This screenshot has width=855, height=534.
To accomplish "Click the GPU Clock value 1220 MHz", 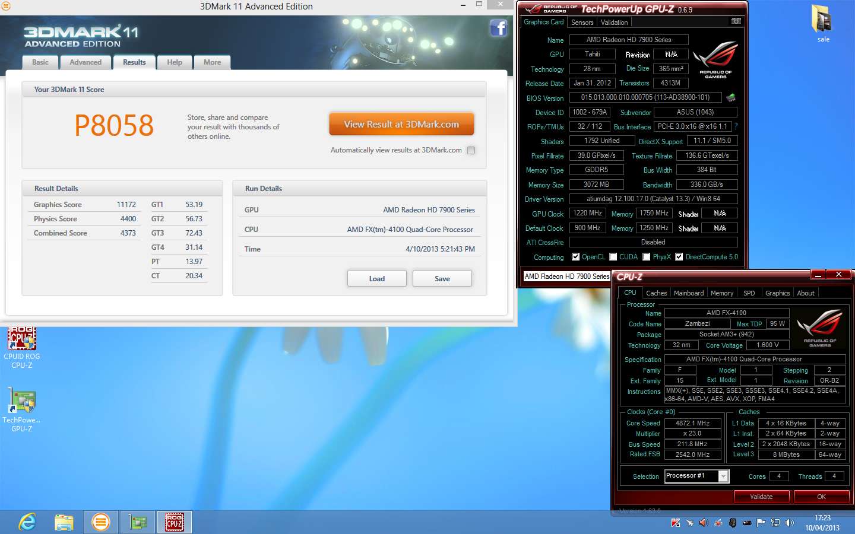I will pyautogui.click(x=588, y=213).
